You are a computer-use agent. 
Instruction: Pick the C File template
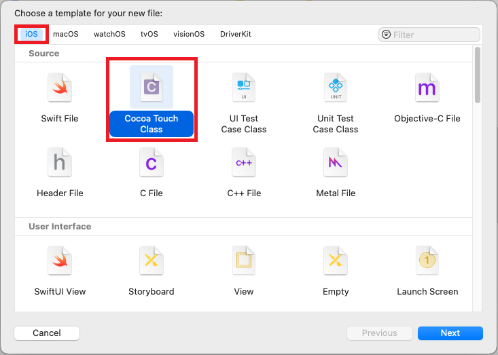pyautogui.click(x=152, y=173)
